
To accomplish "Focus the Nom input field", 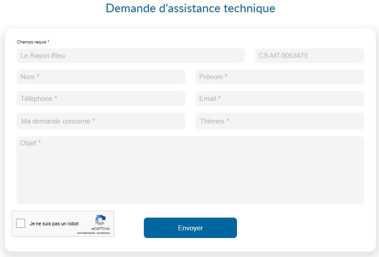I will 101,77.
